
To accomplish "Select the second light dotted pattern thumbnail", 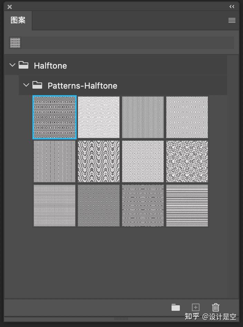I will pyautogui.click(x=99, y=117).
